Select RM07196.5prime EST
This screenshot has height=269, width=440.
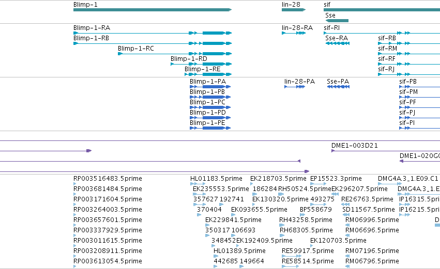pos(347,256)
